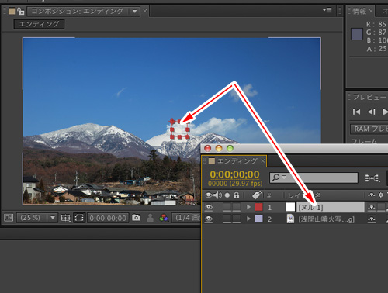
Task: Open the 25% magnification dropdown
Action: click(x=53, y=218)
